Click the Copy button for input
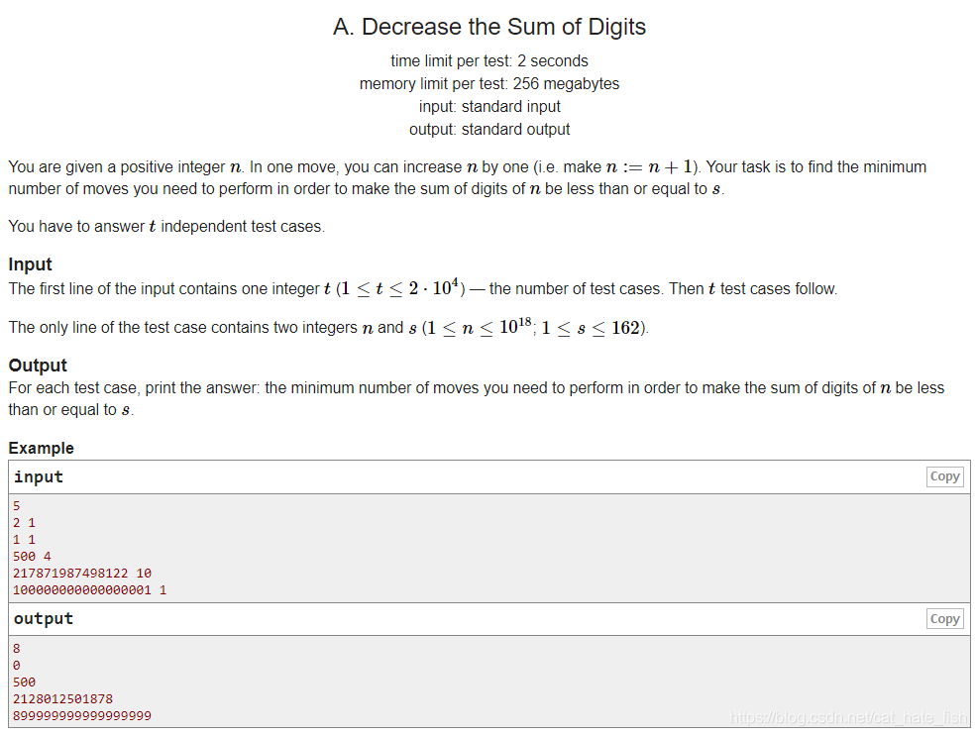Screen dimensions: 976x736 tap(944, 476)
